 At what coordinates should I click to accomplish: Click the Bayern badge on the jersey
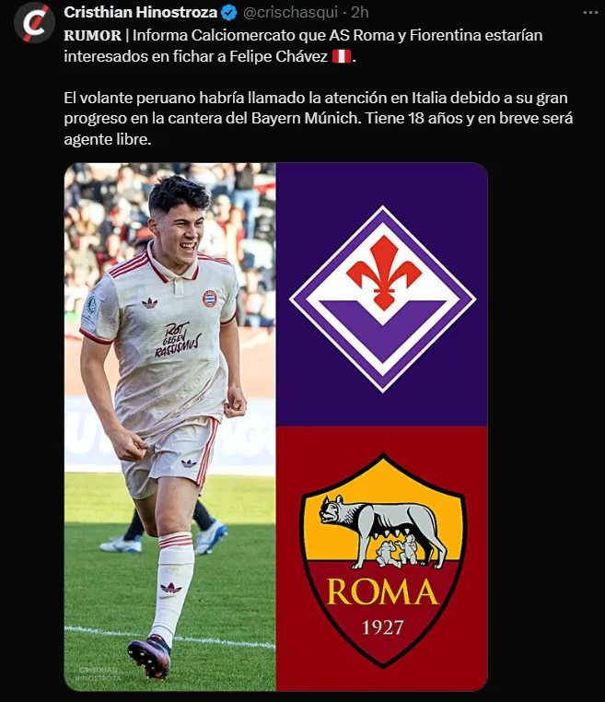click(x=209, y=298)
